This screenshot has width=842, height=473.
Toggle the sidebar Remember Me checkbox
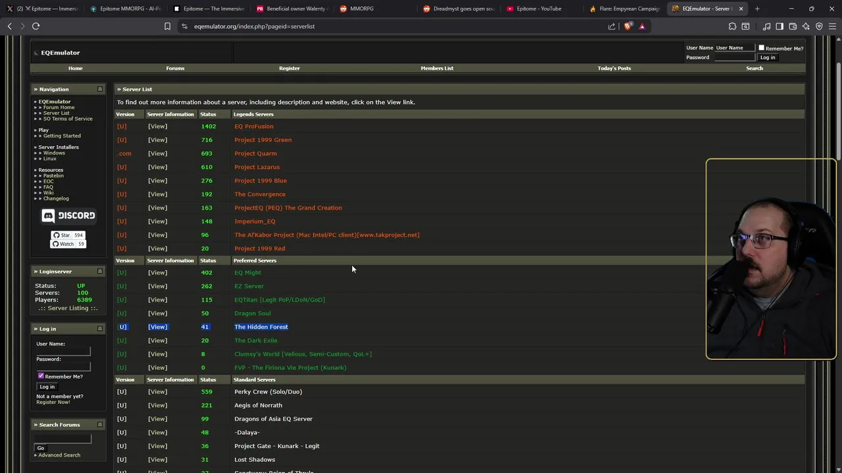(x=41, y=376)
